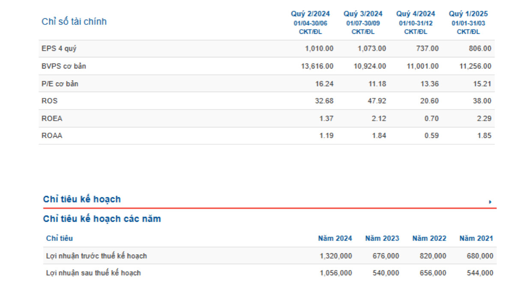The image size is (532, 291).
Task: Click the Chỉ số tài chính heading
Action: [74, 22]
